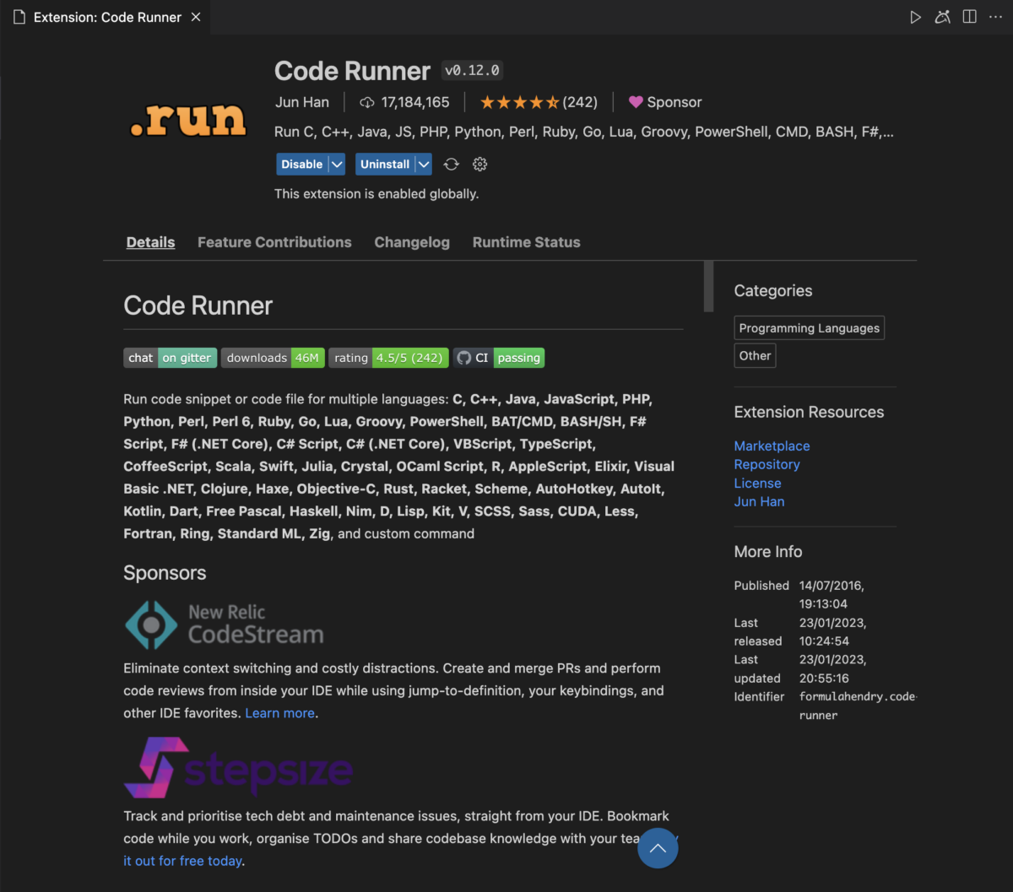
Task: Follow the Learn more link
Action: [x=279, y=713]
